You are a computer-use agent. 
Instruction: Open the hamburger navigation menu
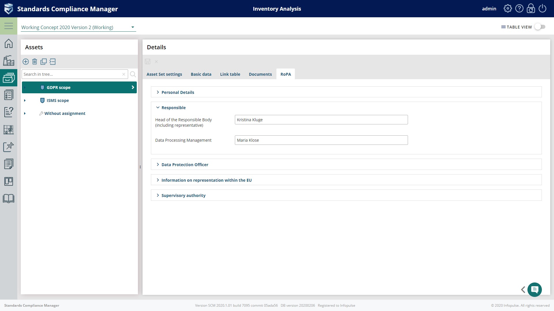[x=9, y=26]
